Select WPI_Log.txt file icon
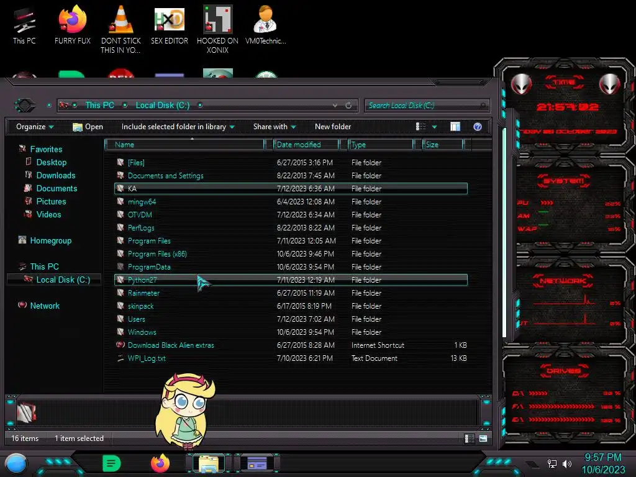The height and width of the screenshot is (477, 636). (120, 358)
